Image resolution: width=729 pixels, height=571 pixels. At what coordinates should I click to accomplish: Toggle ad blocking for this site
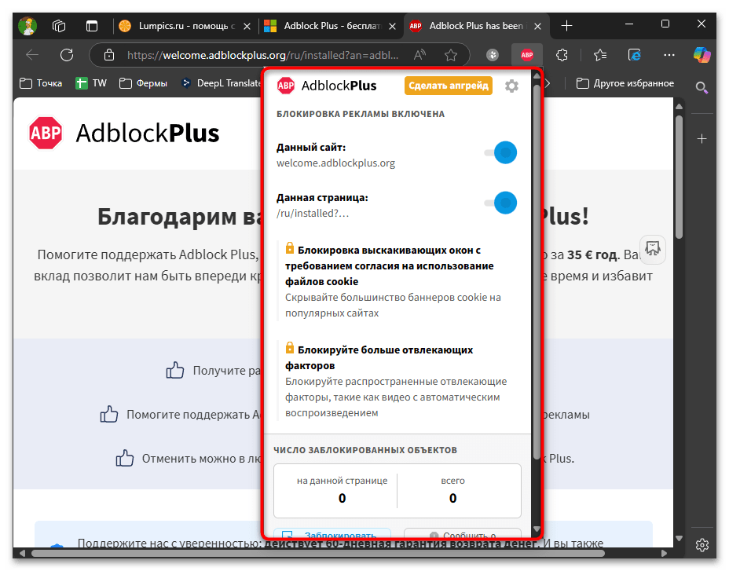click(x=500, y=152)
